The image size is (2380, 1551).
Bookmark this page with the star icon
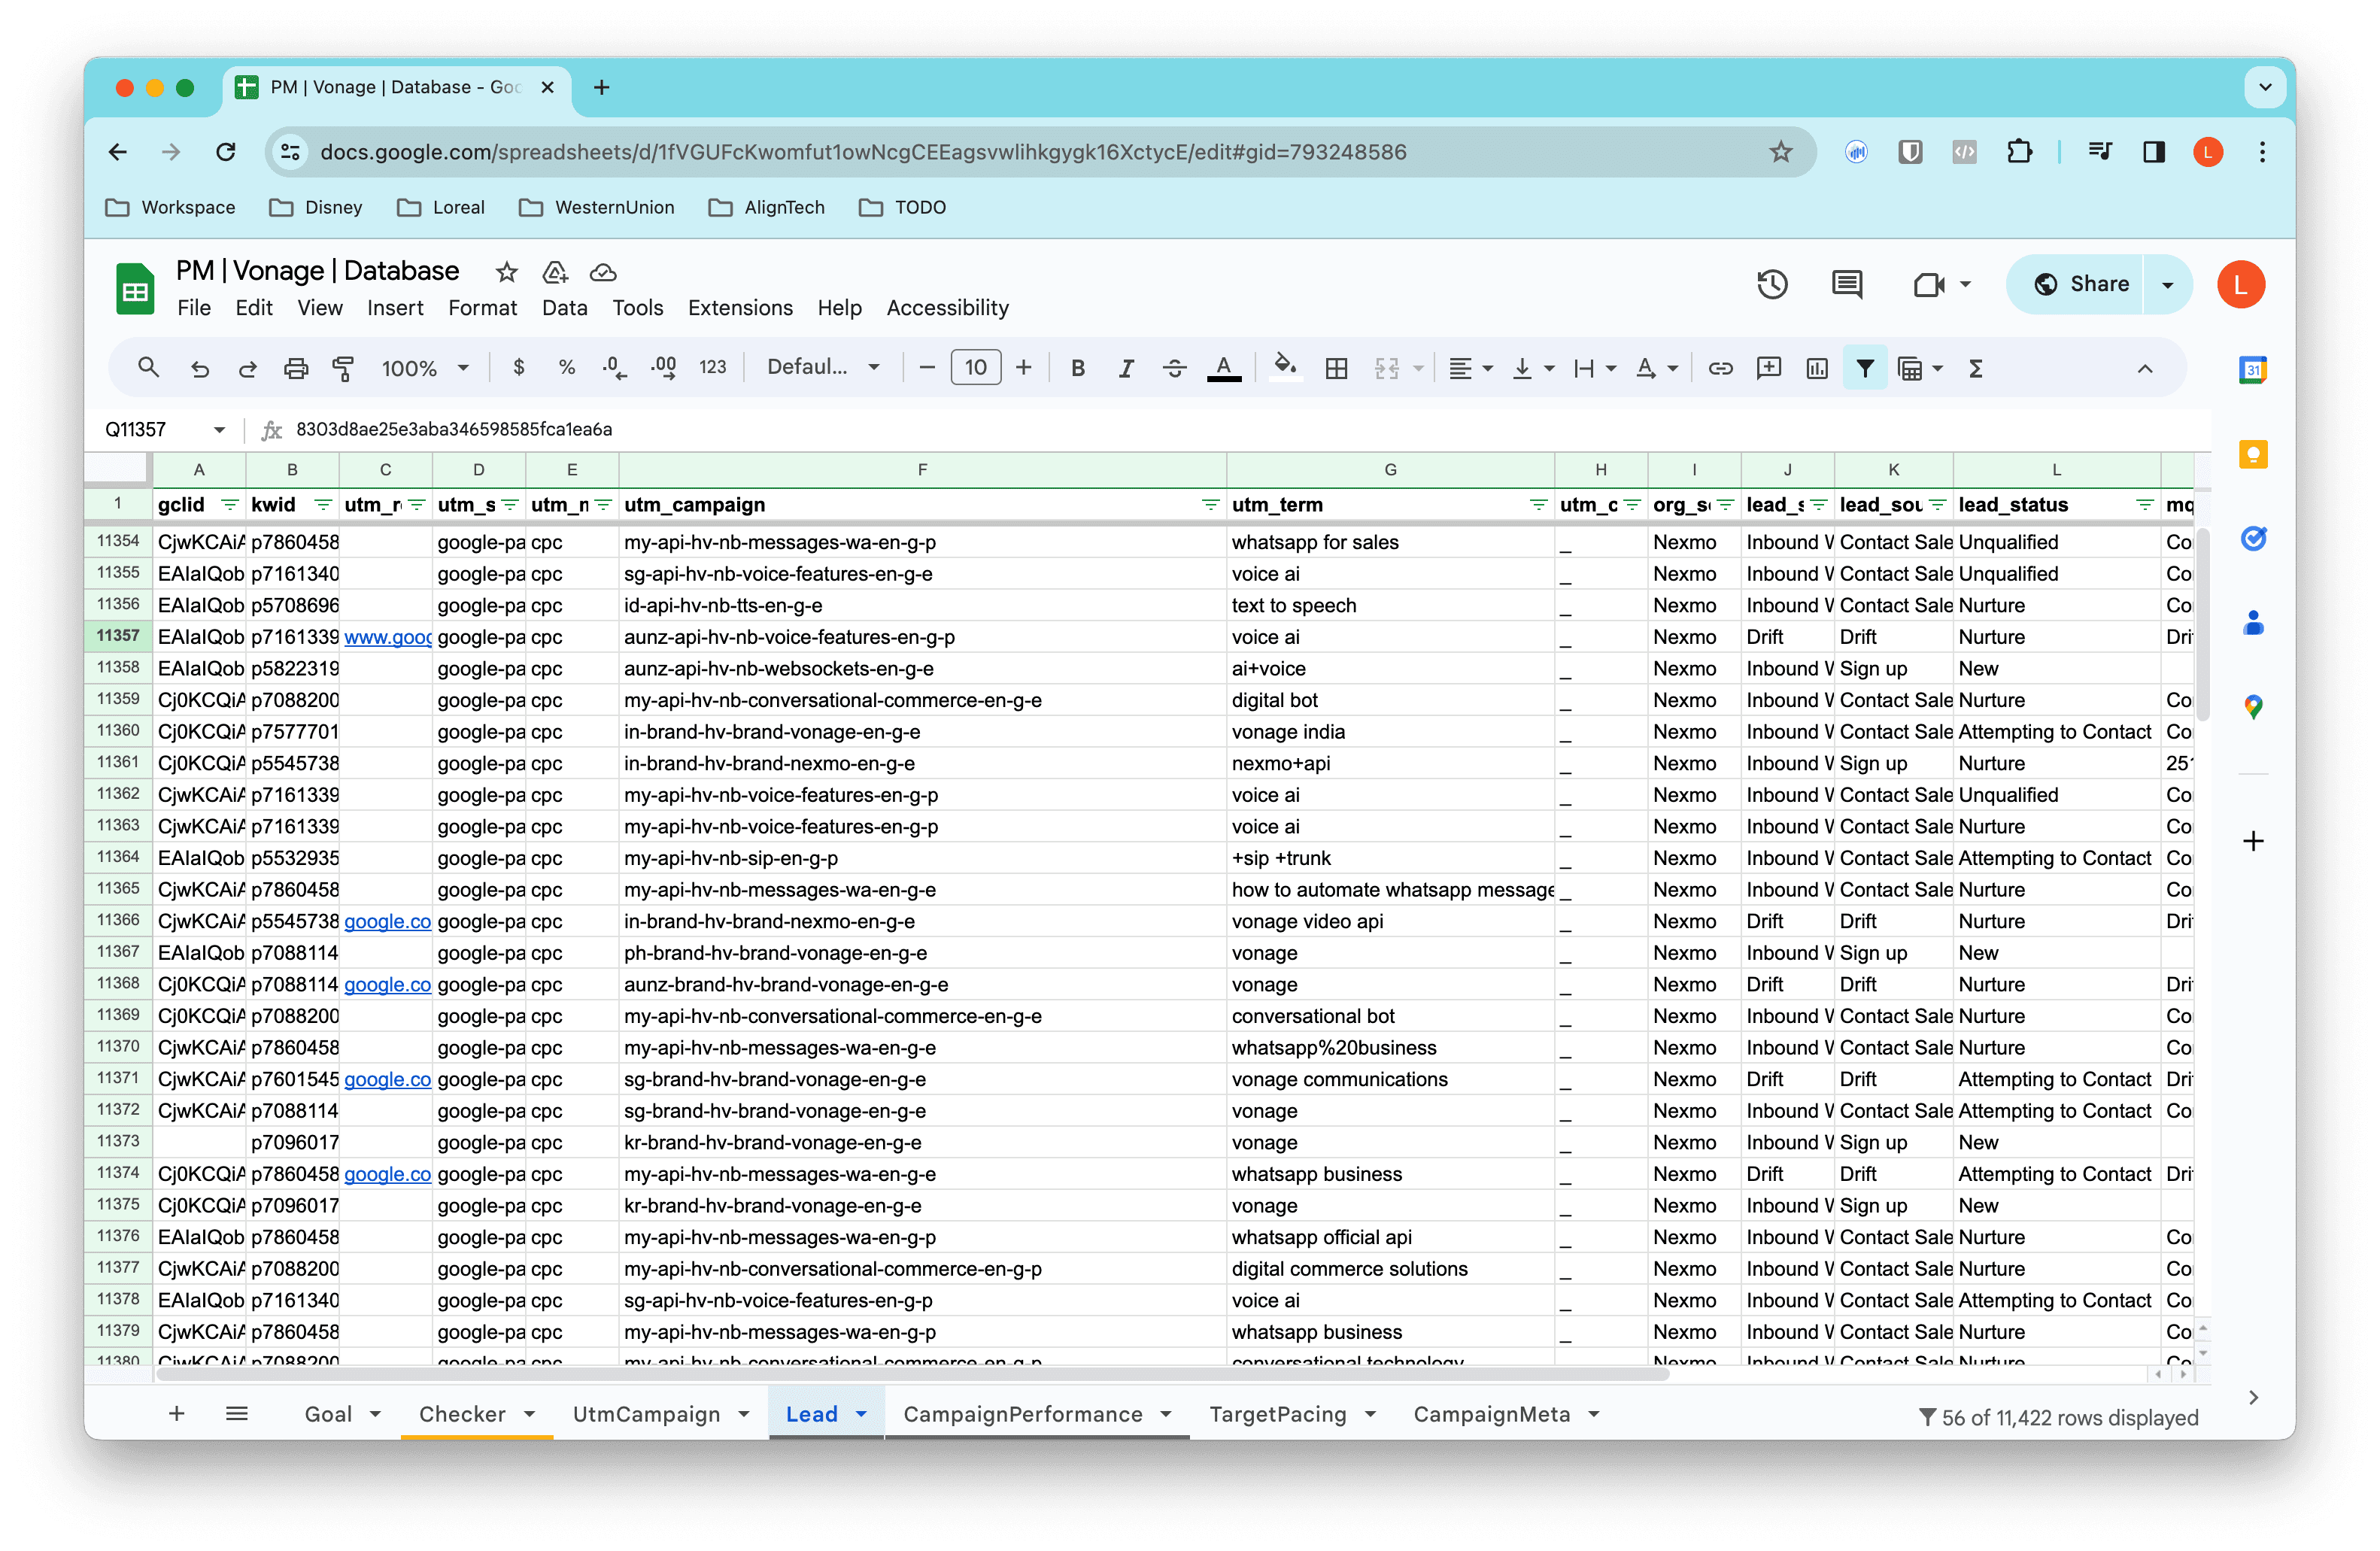tap(1780, 152)
